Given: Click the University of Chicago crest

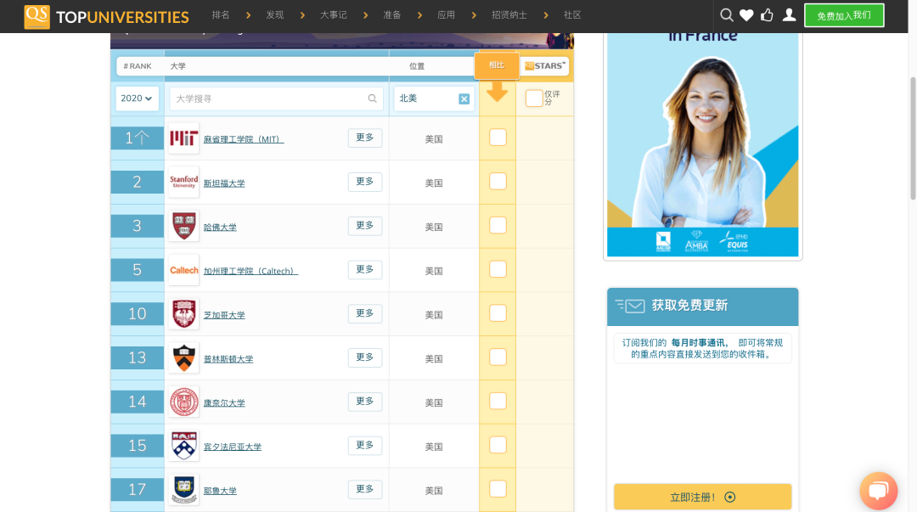Looking at the screenshot, I should tap(183, 313).
